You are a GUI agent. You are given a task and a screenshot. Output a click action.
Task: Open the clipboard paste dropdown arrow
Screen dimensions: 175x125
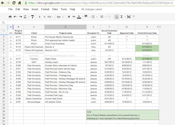[x=29, y=17]
